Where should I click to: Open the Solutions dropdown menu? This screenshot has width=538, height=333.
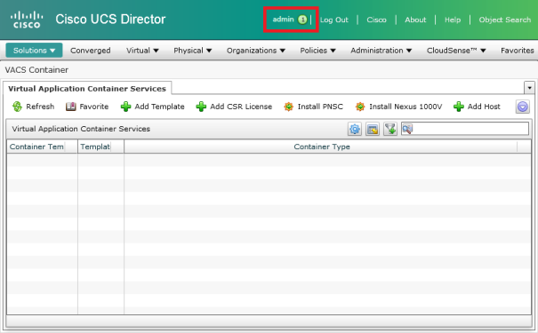point(34,51)
